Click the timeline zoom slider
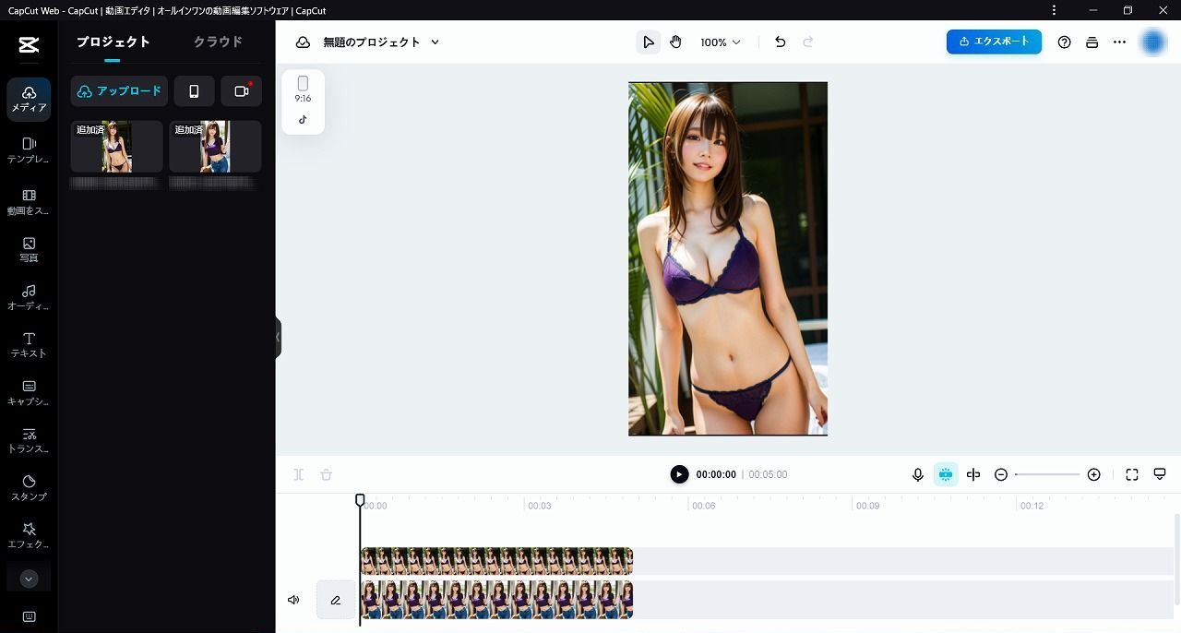The height and width of the screenshot is (633, 1181). pos(1047,474)
